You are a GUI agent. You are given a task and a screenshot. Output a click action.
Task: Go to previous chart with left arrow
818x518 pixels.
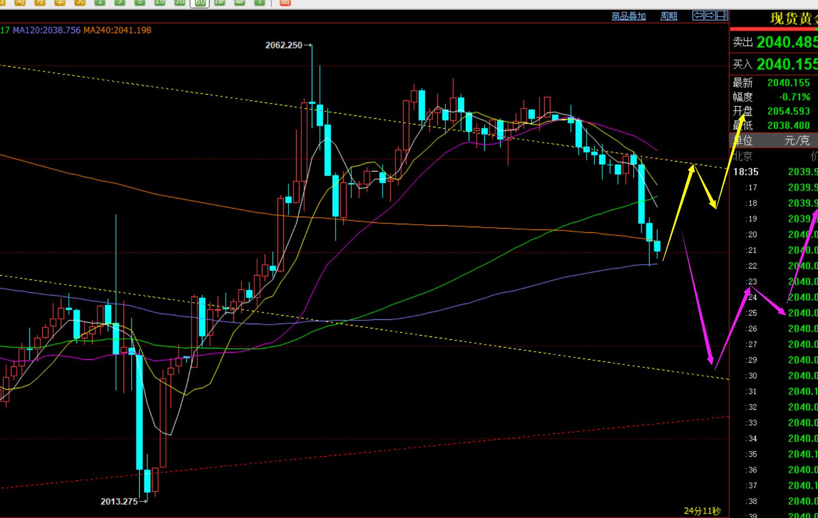tap(698, 16)
